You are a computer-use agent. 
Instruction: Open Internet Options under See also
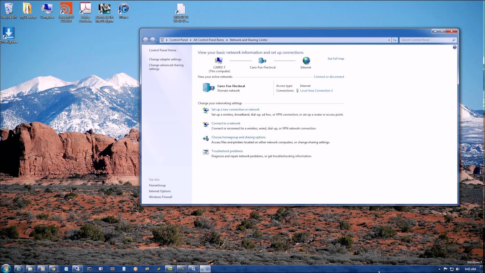[160, 191]
